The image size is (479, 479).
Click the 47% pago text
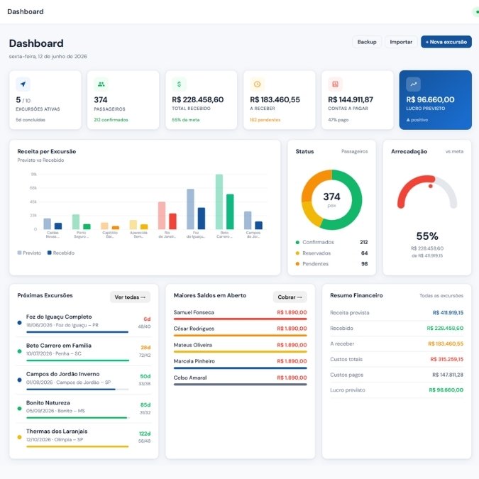pyautogui.click(x=338, y=120)
